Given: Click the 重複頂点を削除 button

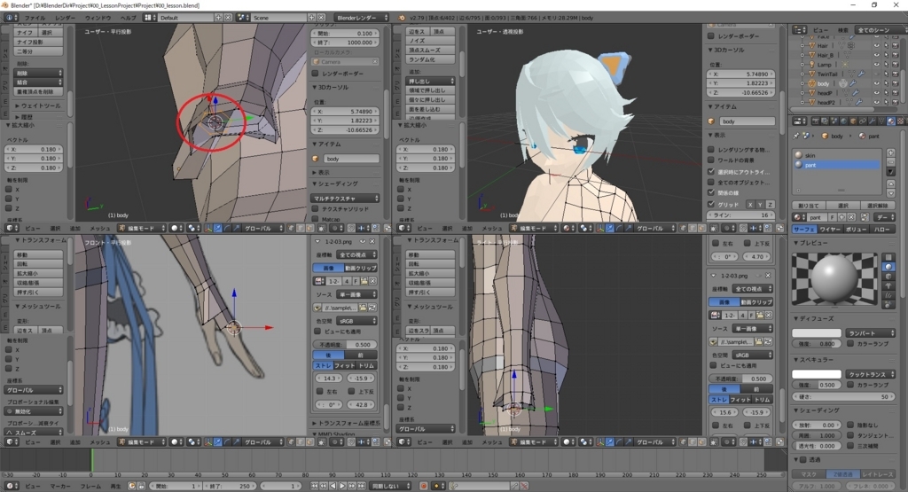Looking at the screenshot, I should click(x=38, y=91).
